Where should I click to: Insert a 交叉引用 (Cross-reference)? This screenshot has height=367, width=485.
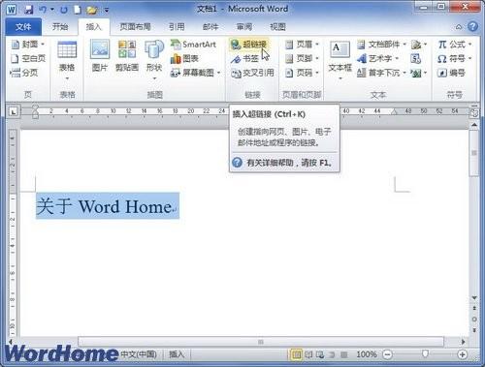(x=252, y=73)
